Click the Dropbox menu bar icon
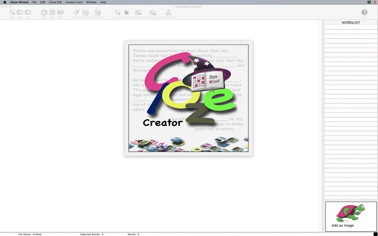The height and width of the screenshot is (236, 378). click(x=369, y=2)
